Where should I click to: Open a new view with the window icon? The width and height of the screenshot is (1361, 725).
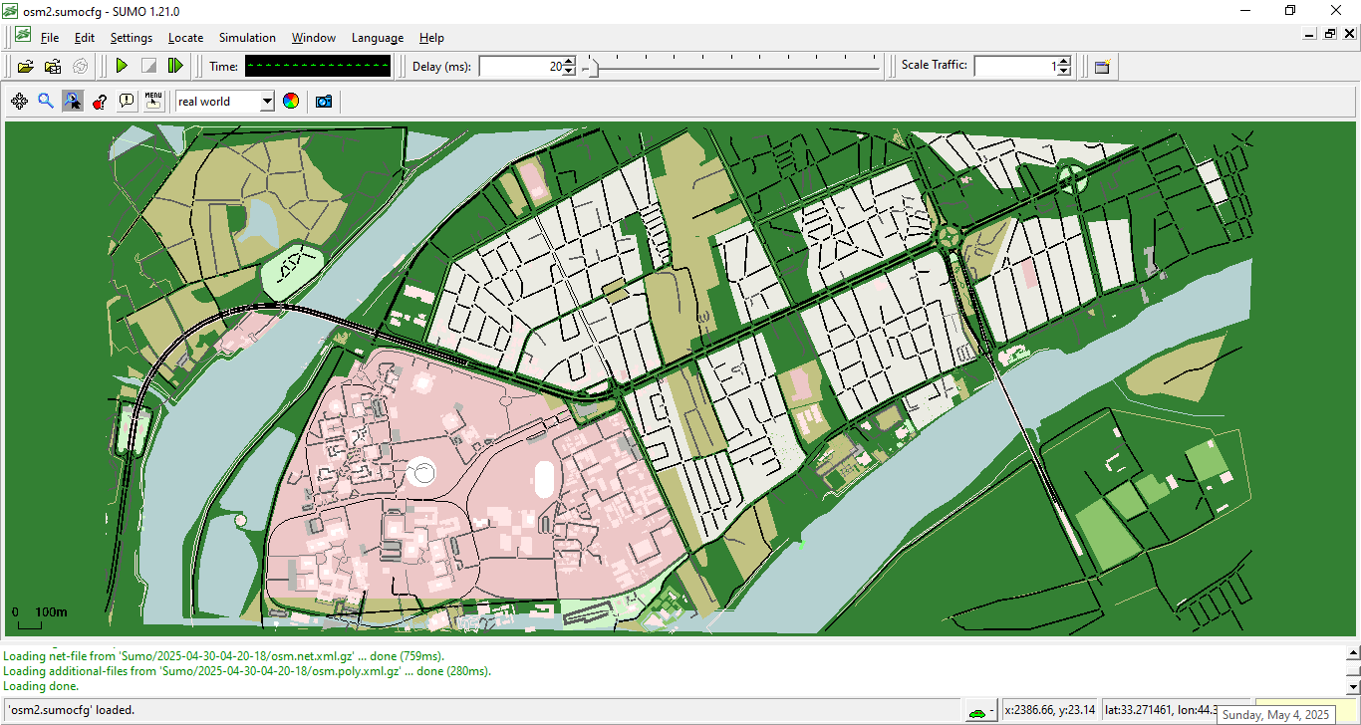[1101, 67]
